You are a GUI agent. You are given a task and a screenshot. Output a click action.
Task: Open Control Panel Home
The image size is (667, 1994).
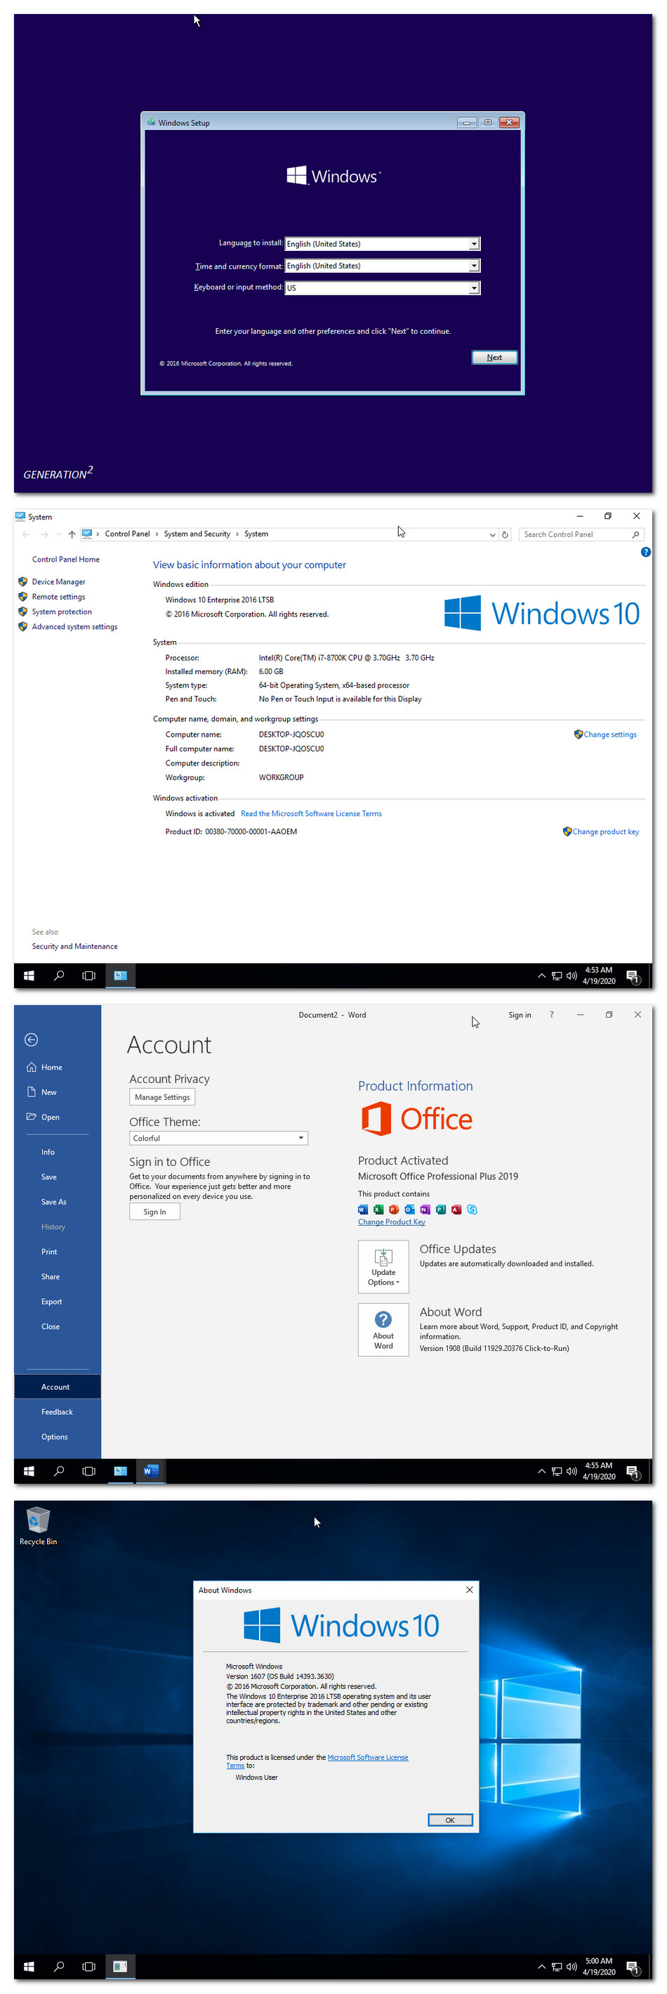click(66, 559)
